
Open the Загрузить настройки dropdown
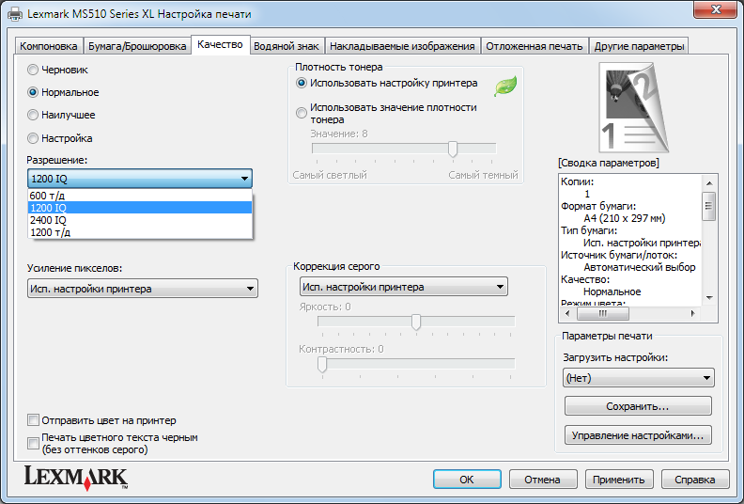[x=638, y=378]
